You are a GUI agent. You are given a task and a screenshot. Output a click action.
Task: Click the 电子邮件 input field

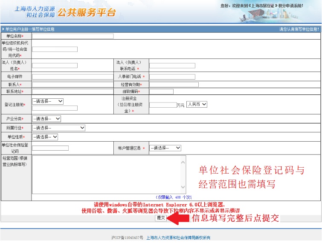(x=73, y=77)
